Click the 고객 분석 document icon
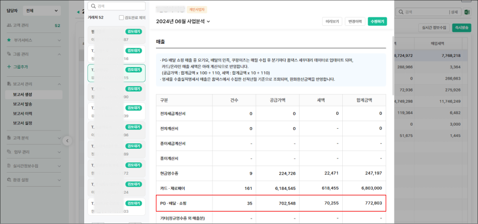Screen dimensions: 478x224 pyautogui.click(x=9, y=137)
